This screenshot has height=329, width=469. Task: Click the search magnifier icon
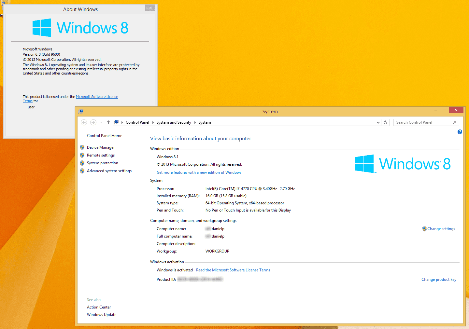tap(455, 122)
